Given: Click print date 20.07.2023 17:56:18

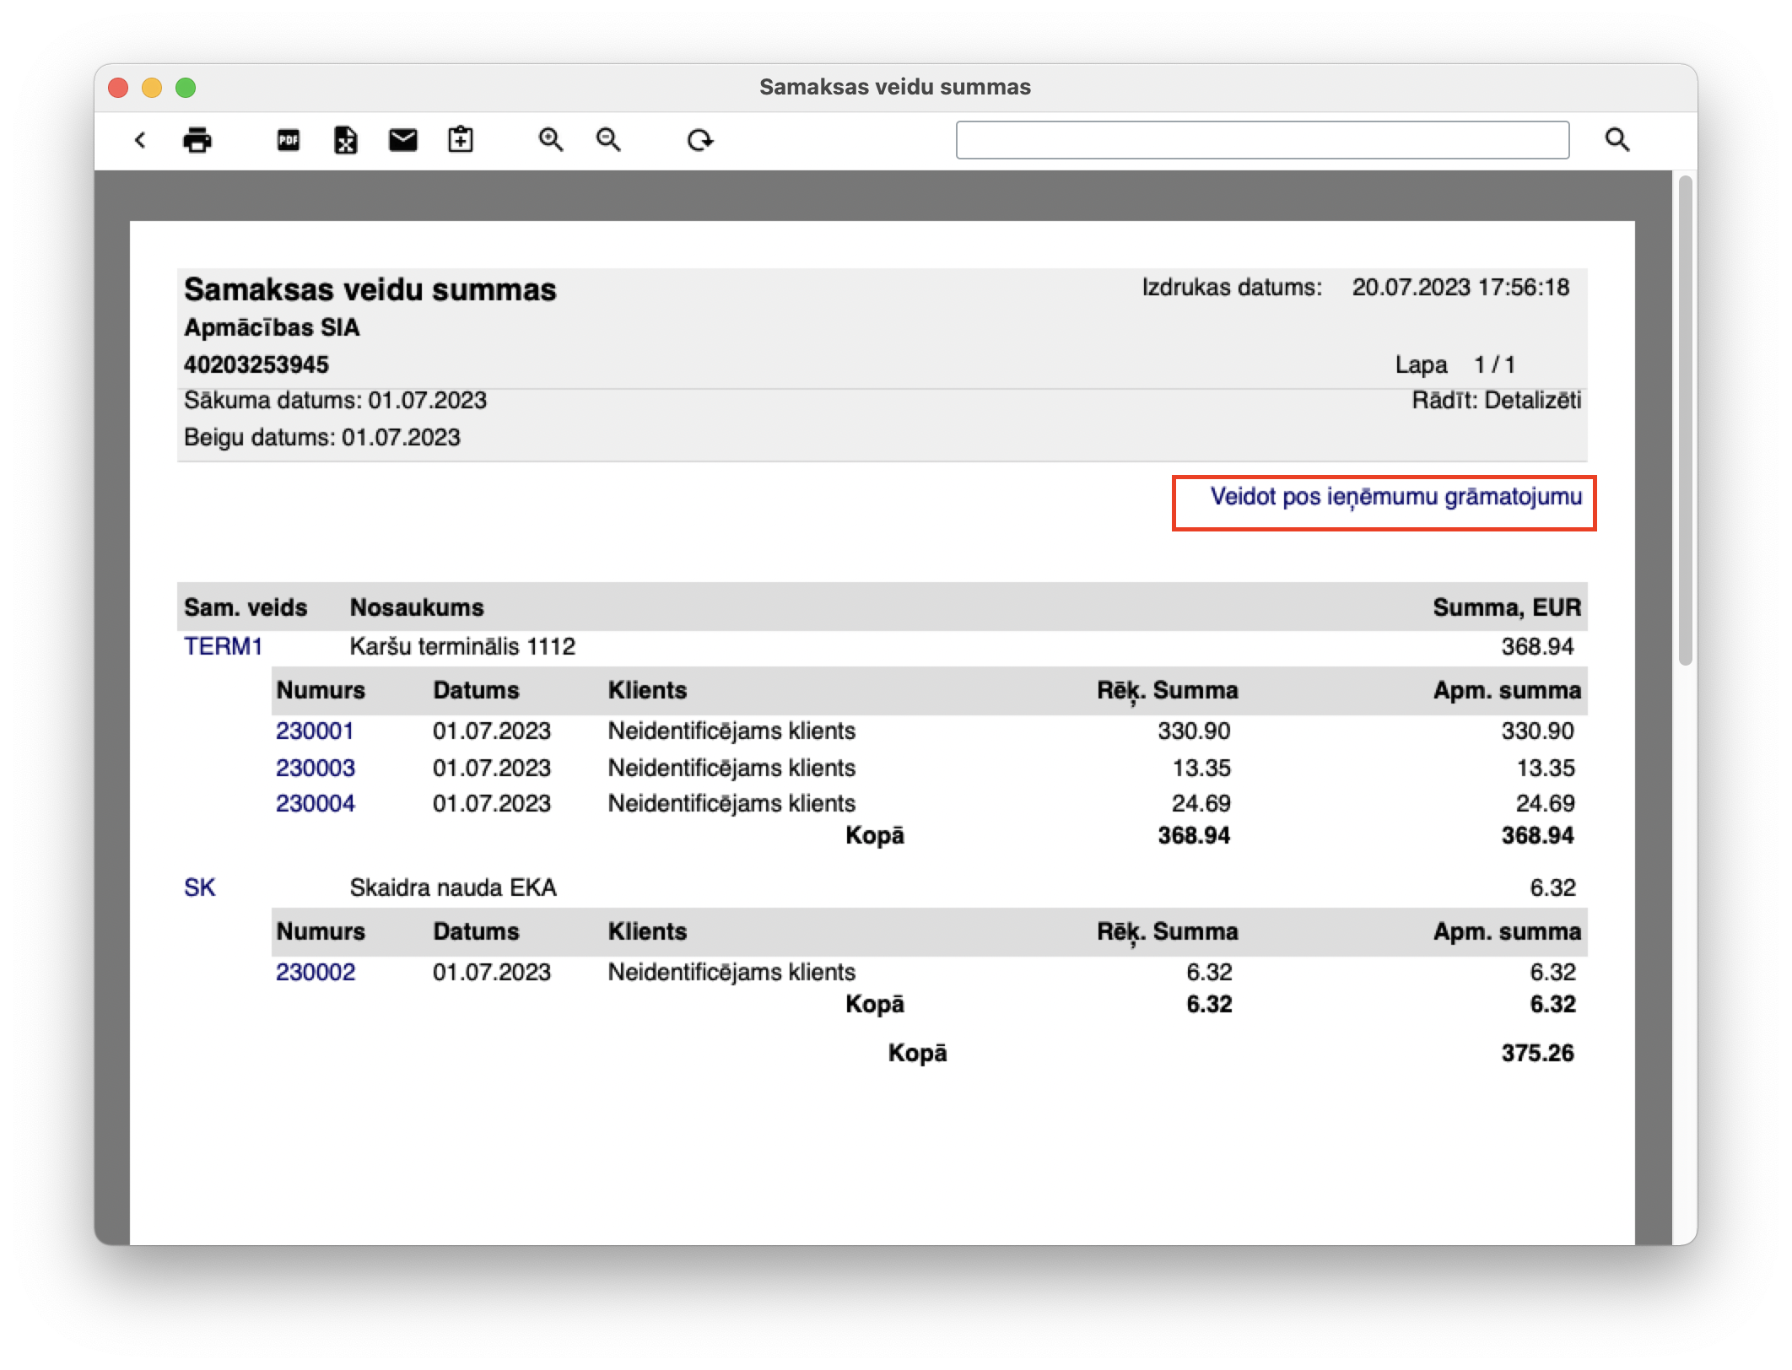Looking at the screenshot, I should click(x=1461, y=287).
